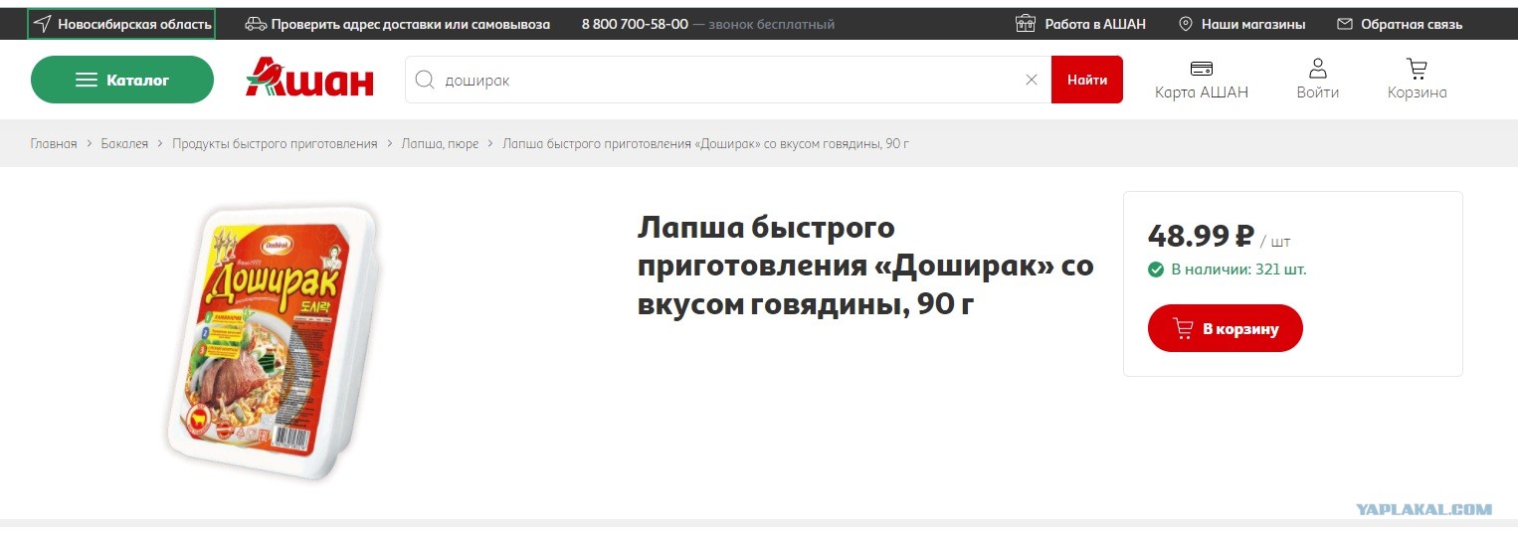This screenshot has height=539, width=1518.
Task: Open the Работа в АШАН link
Action: pos(1081,24)
